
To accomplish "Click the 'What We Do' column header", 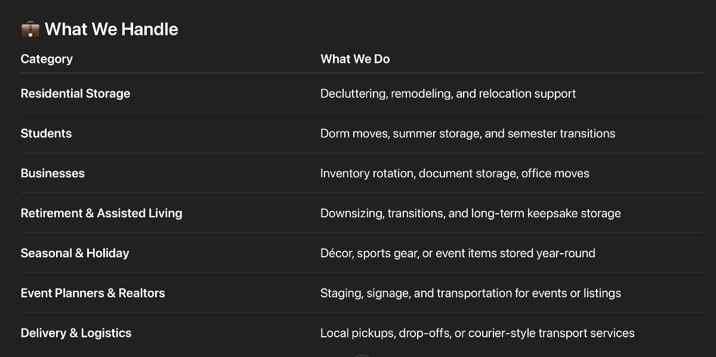I will [355, 59].
